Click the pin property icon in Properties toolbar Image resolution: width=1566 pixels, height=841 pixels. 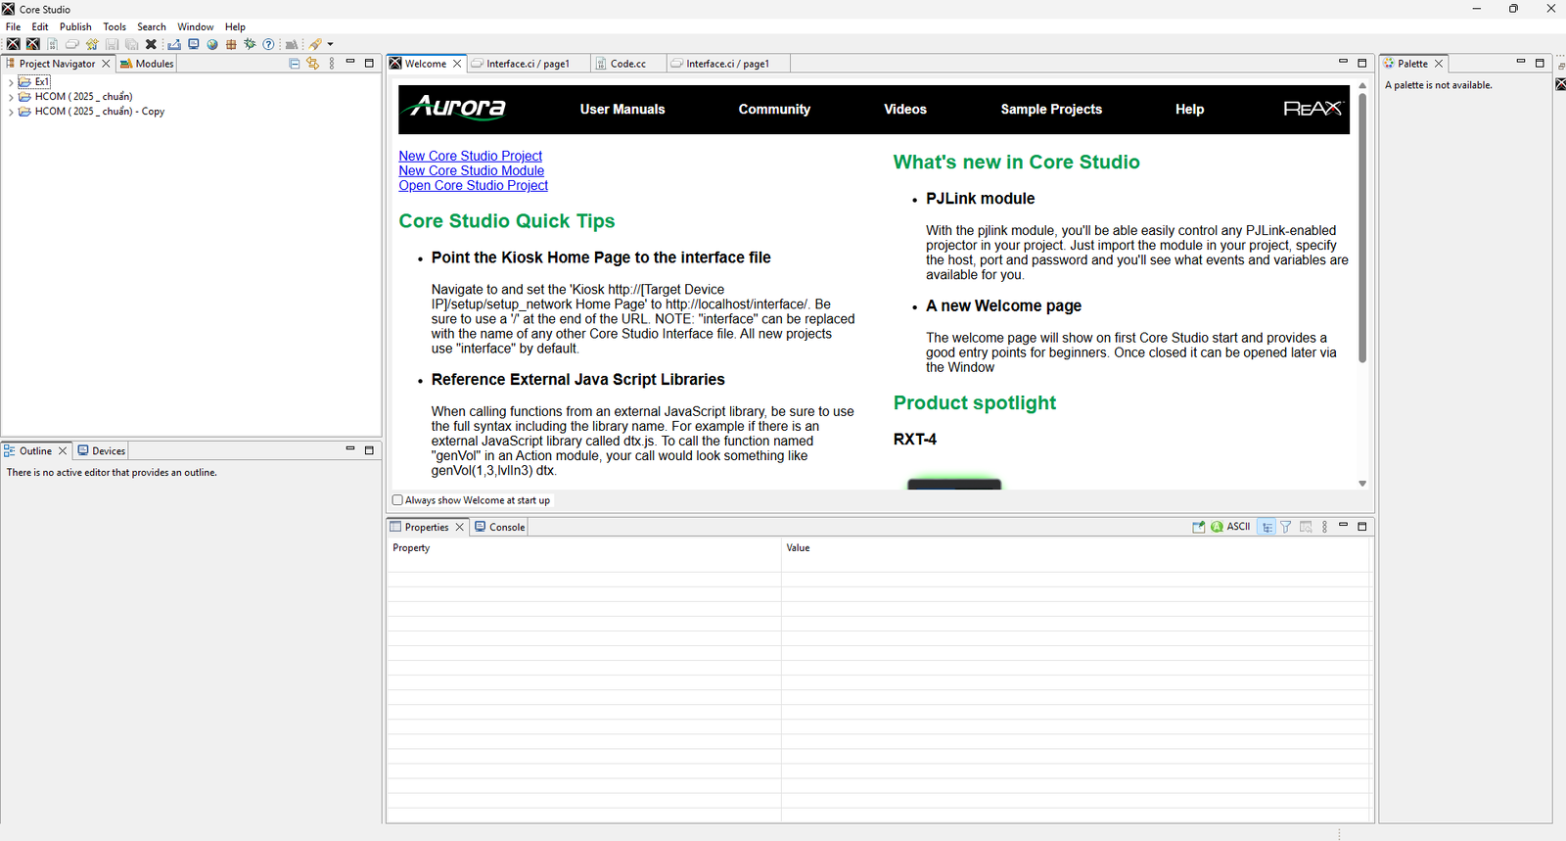(1198, 527)
